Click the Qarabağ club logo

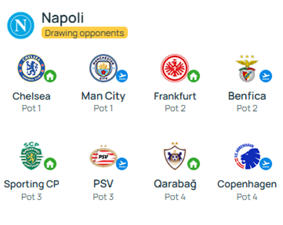175,156
